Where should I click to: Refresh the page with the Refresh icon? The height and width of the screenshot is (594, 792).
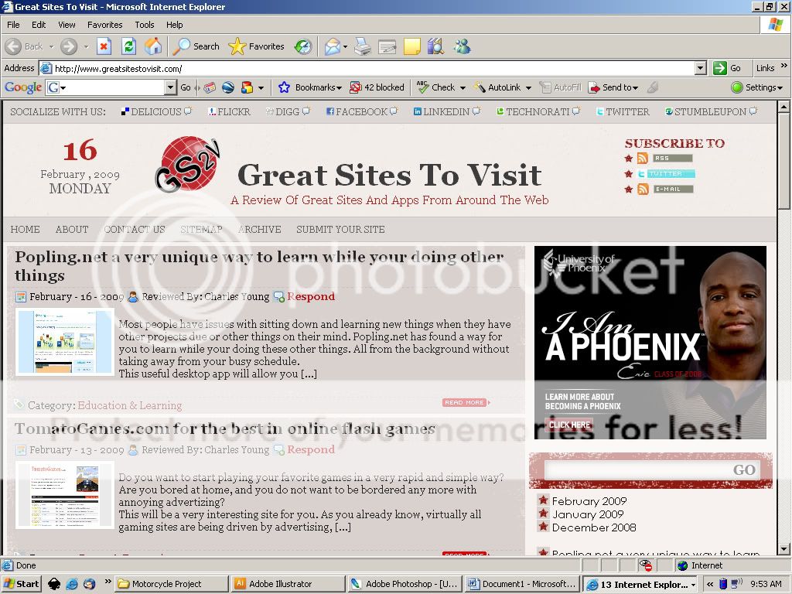129,47
